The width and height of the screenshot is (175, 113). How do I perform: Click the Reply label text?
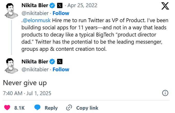pyautogui.click(x=51, y=108)
